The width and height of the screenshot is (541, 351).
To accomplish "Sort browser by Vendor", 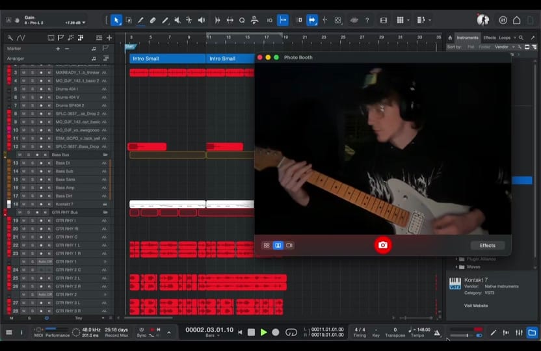I will tap(502, 47).
